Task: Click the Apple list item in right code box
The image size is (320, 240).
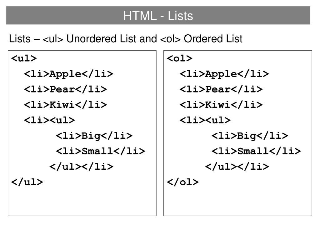Action: [x=224, y=74]
